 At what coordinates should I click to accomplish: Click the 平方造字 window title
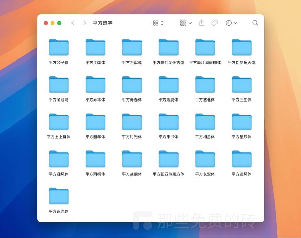coord(102,23)
